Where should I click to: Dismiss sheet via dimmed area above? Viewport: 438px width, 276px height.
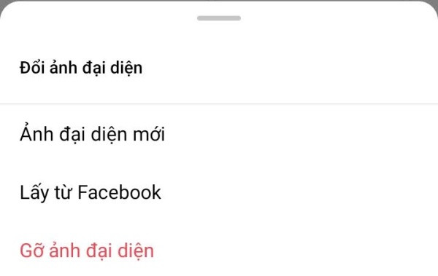219,1
